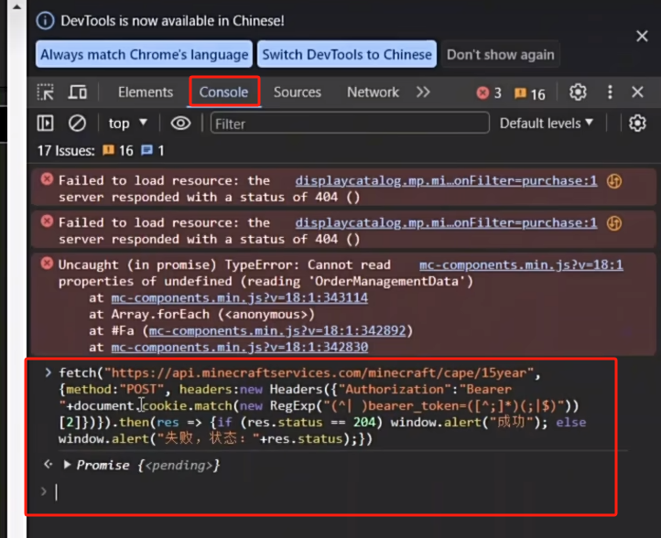The image size is (661, 538).
Task: Click Switch DevTools to Chinese button
Action: [347, 54]
